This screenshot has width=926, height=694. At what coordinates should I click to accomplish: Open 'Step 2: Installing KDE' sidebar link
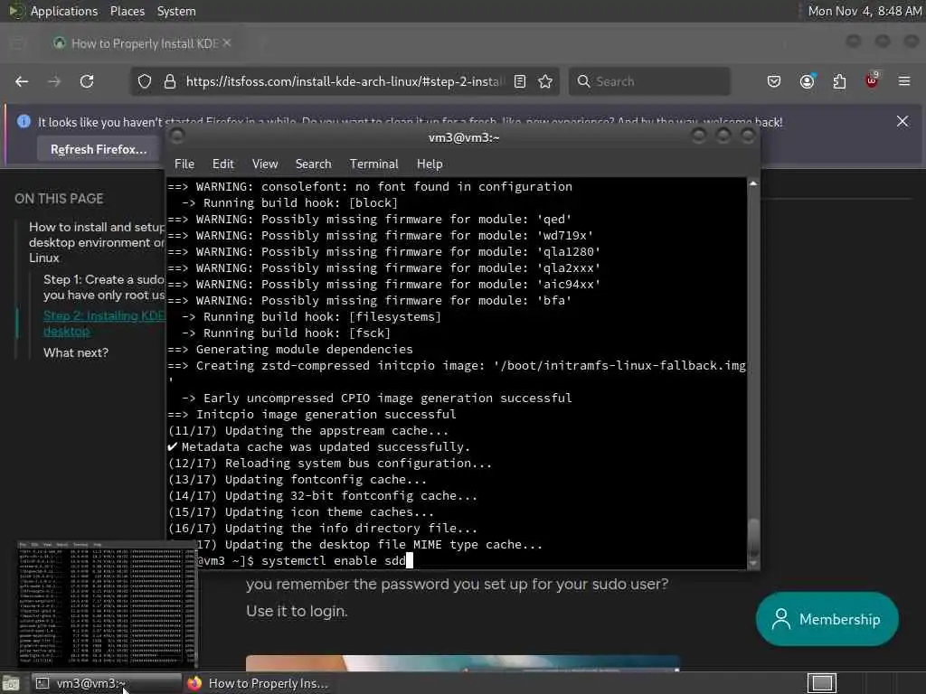[104, 324]
